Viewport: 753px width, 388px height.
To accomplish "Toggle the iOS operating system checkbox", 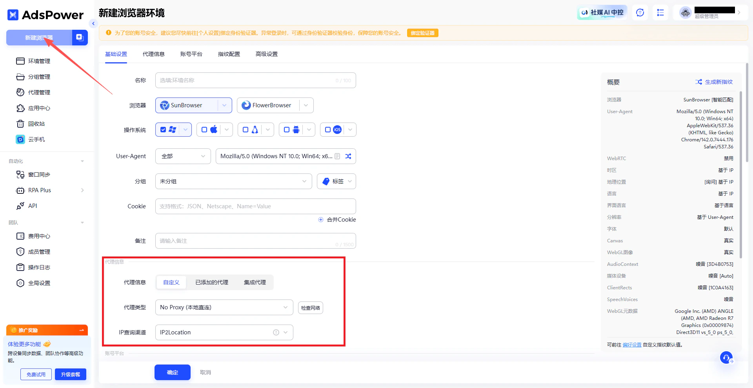I will pos(328,130).
